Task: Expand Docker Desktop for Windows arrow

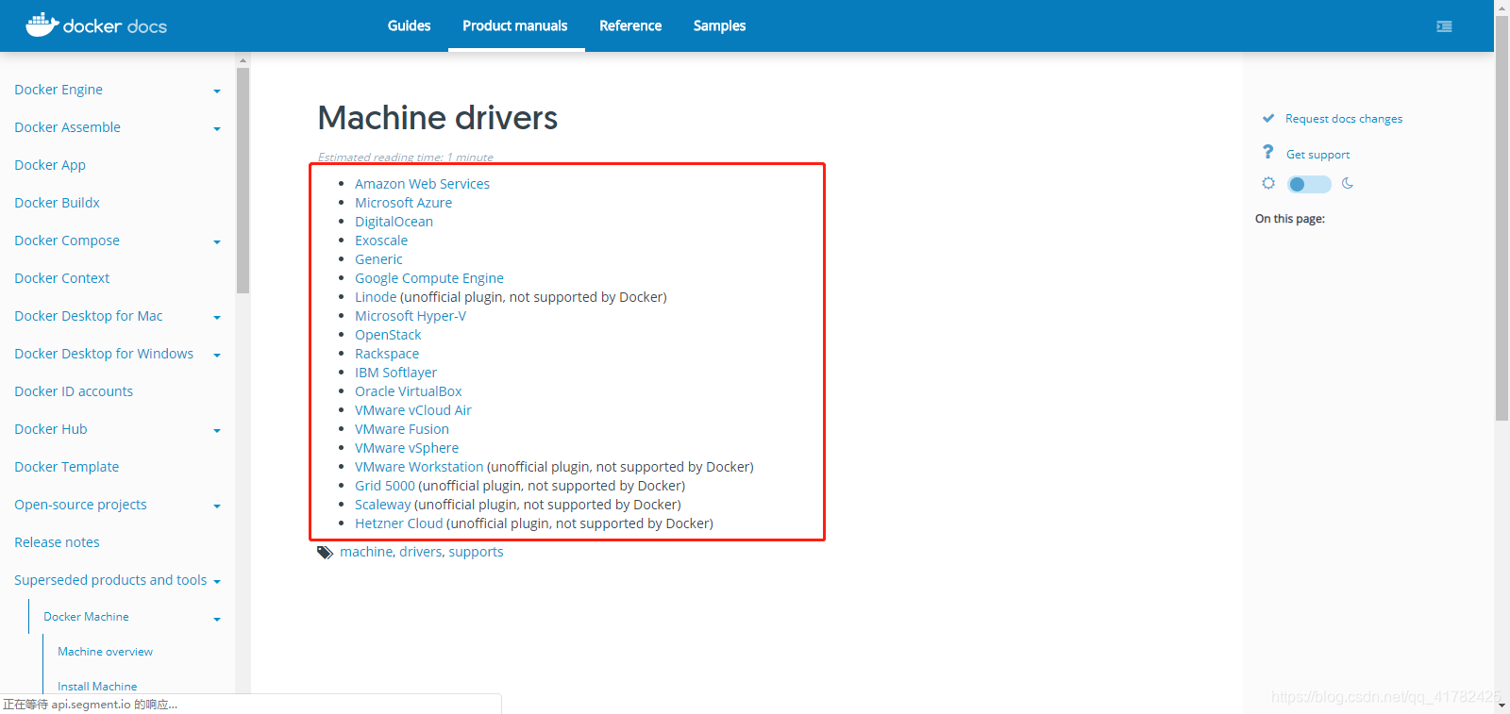Action: [217, 356]
